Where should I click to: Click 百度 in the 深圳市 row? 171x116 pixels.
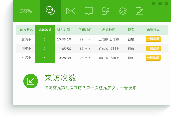(131, 49)
